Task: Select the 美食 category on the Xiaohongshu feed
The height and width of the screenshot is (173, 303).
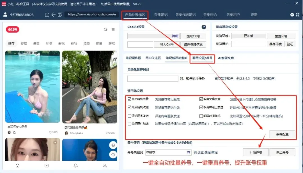Action: coord(36,43)
